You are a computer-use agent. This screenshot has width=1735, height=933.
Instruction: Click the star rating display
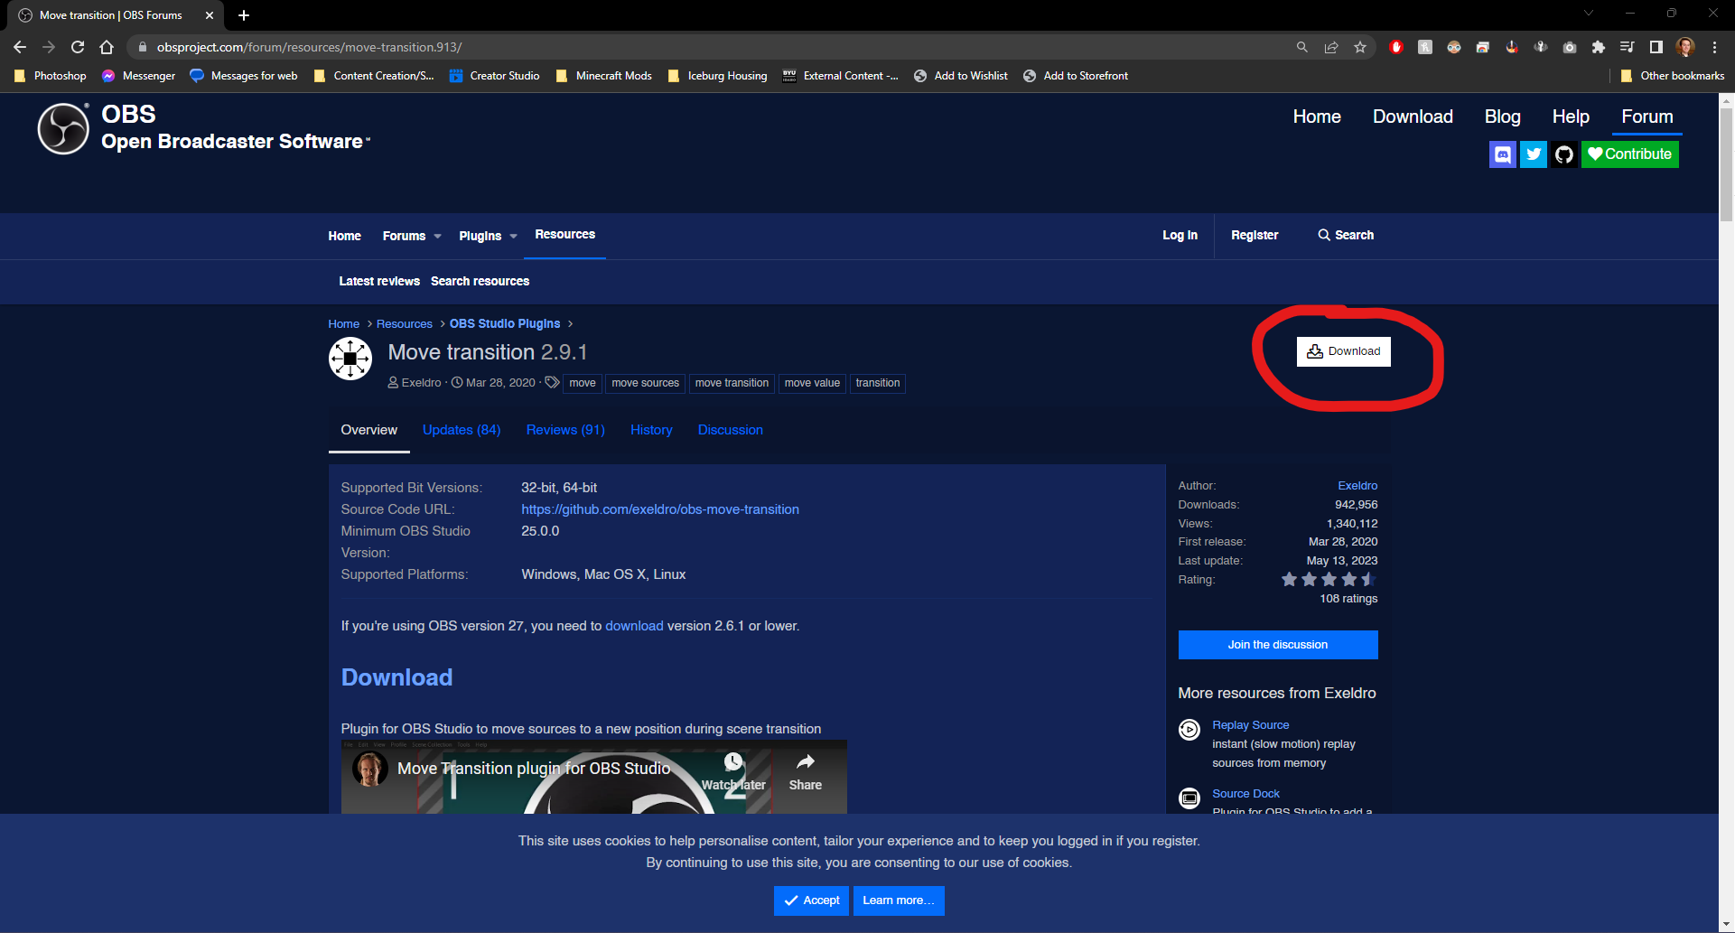[1329, 580]
